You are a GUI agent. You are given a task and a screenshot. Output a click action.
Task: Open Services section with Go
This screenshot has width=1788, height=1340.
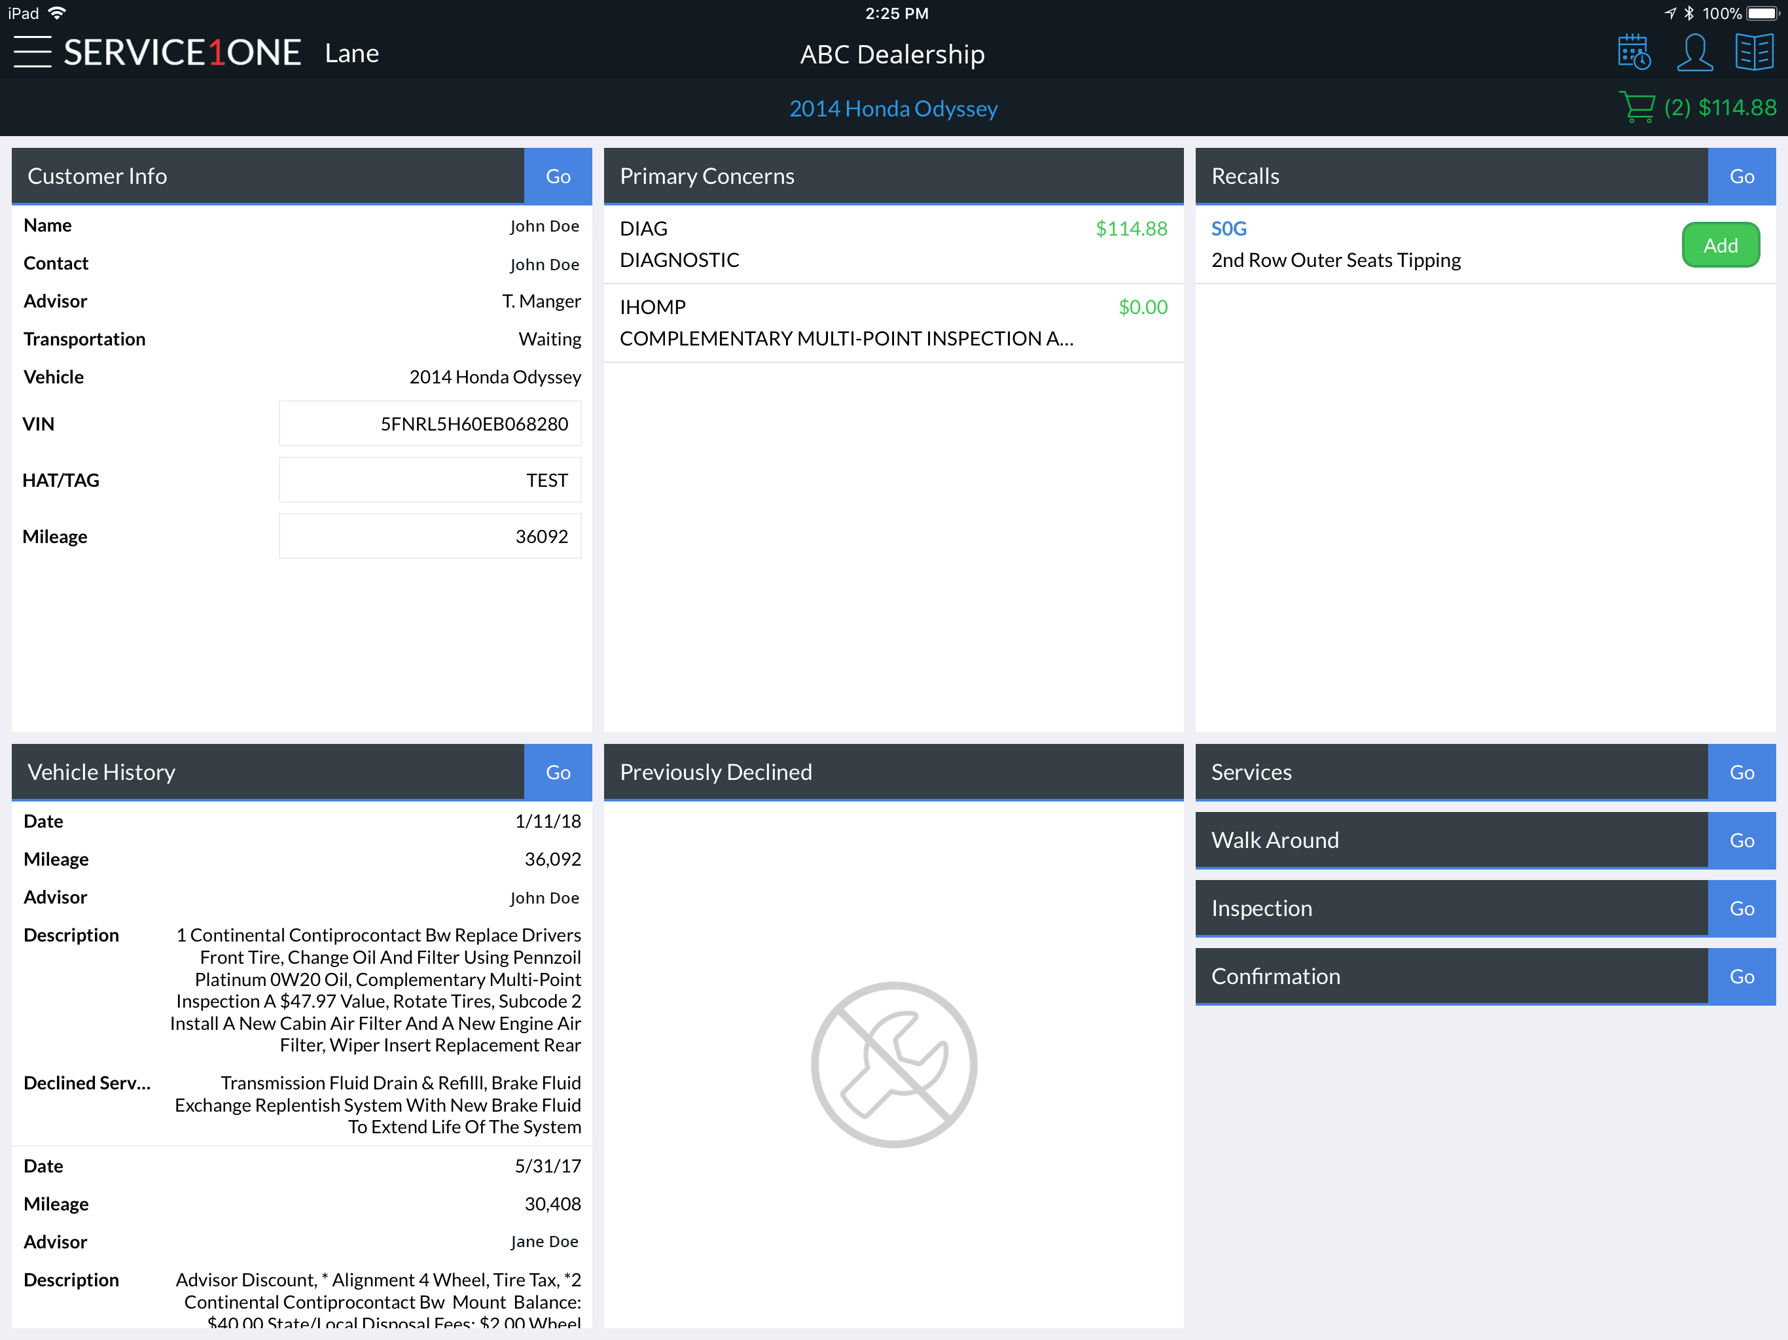click(1741, 772)
